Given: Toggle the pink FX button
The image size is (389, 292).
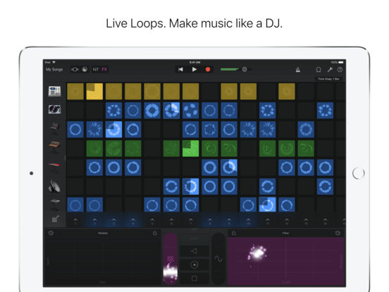Looking at the screenshot, I should pos(104,70).
